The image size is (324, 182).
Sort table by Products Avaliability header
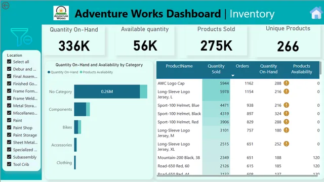pos(302,69)
